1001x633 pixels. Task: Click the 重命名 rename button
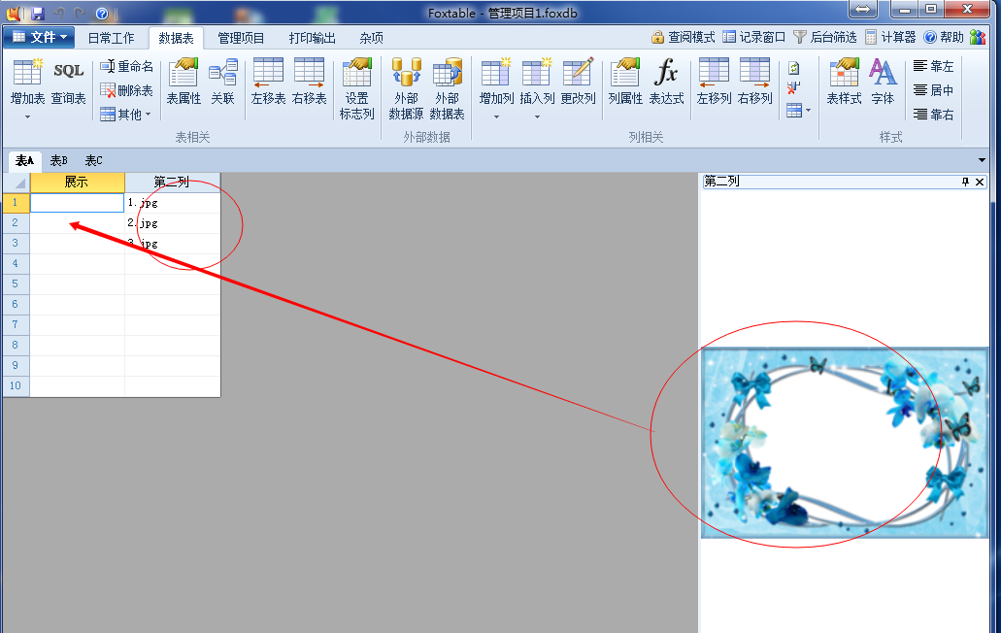pyautogui.click(x=126, y=66)
